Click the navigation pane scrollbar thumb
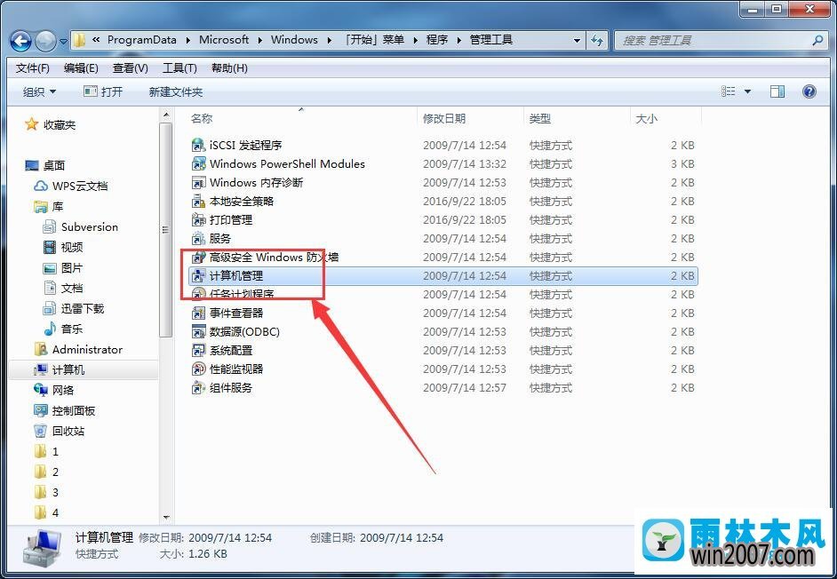This screenshot has width=837, height=579. pos(165,230)
